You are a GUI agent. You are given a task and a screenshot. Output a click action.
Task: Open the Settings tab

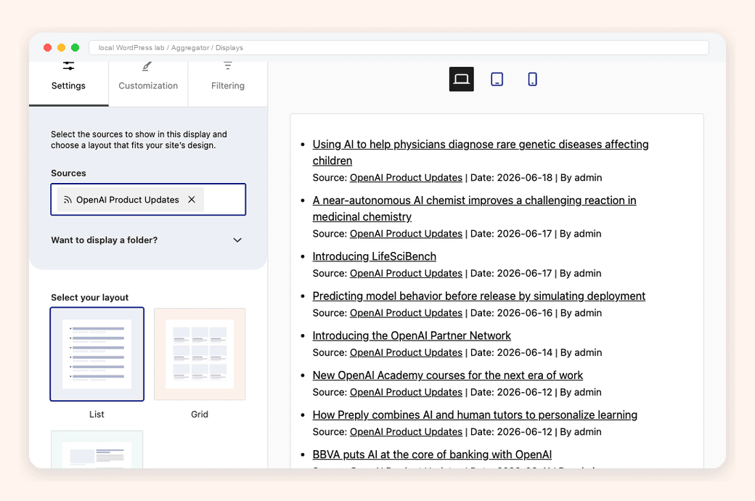click(x=68, y=83)
